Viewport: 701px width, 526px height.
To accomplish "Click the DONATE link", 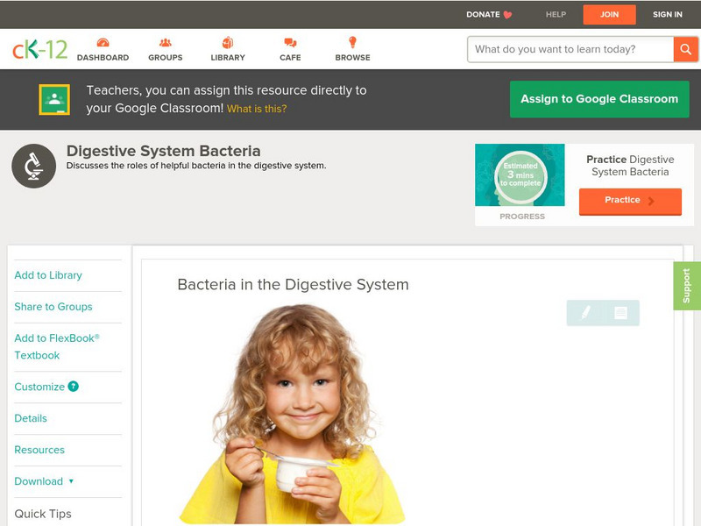I will coord(483,15).
